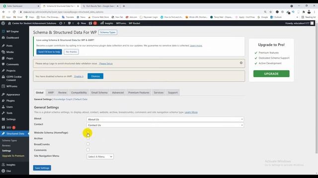This screenshot has height=178, width=318.
Task: Bookmark this page with star icon
Action: [x=270, y=12]
